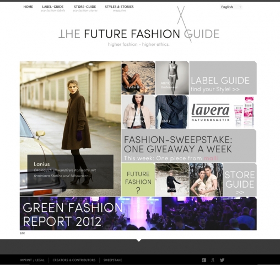Viewport: 280px width, 265px height.
Task: Click the Lanius caption text box
Action: pyautogui.click(x=71, y=172)
